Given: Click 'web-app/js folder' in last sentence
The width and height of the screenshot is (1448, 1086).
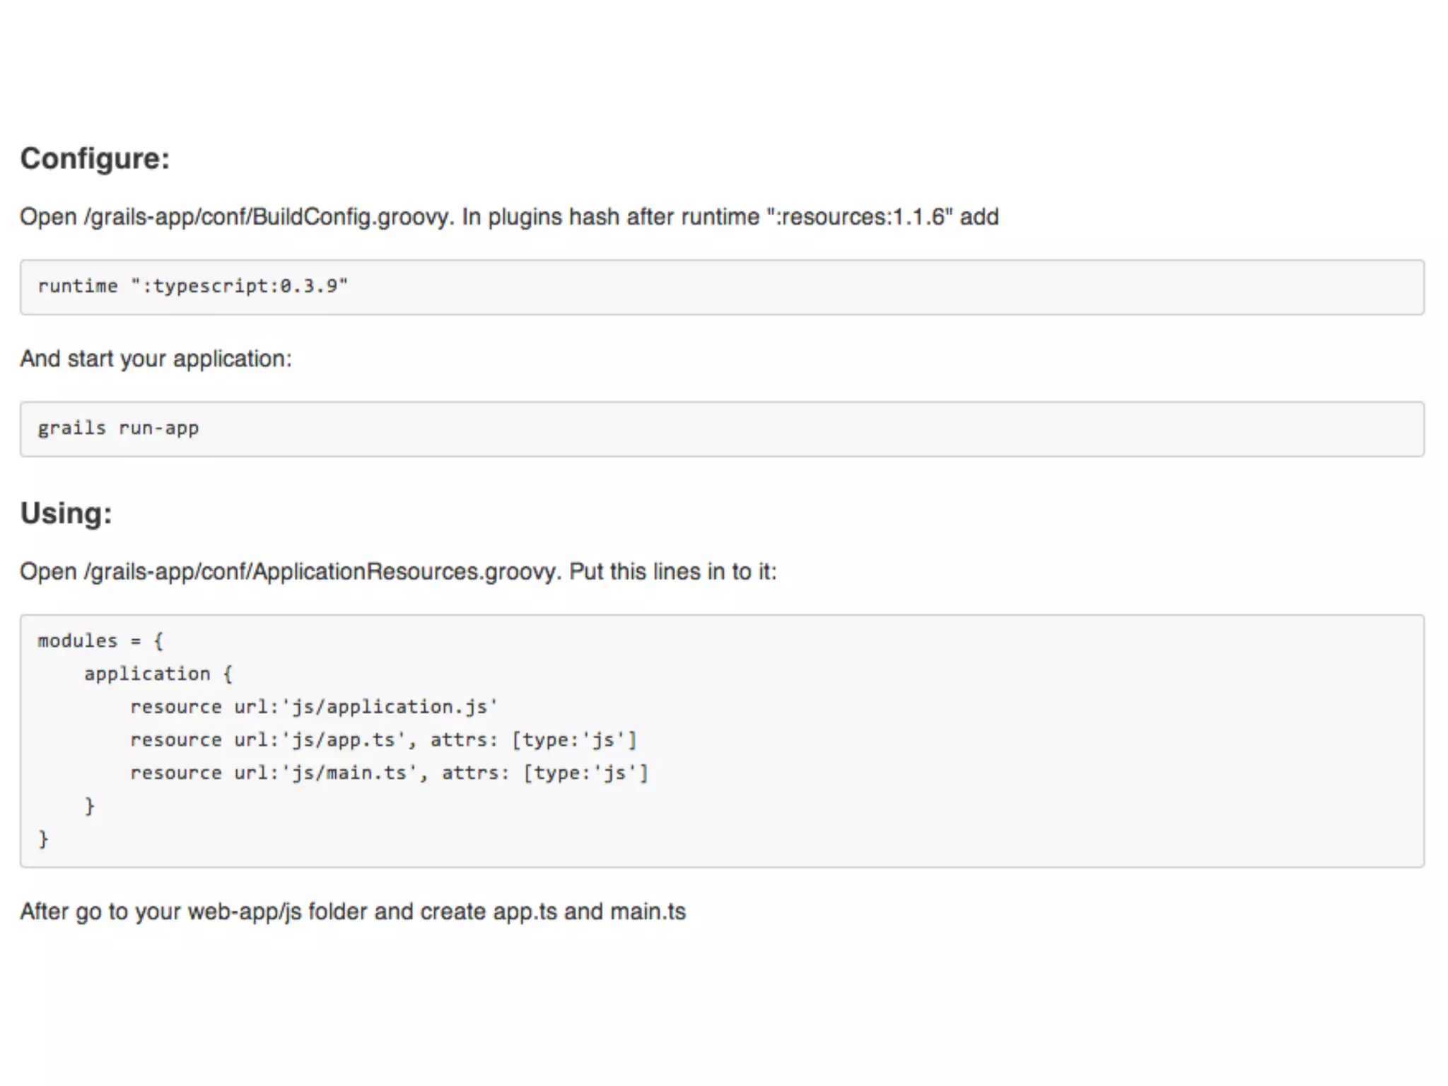Looking at the screenshot, I should [x=277, y=911].
